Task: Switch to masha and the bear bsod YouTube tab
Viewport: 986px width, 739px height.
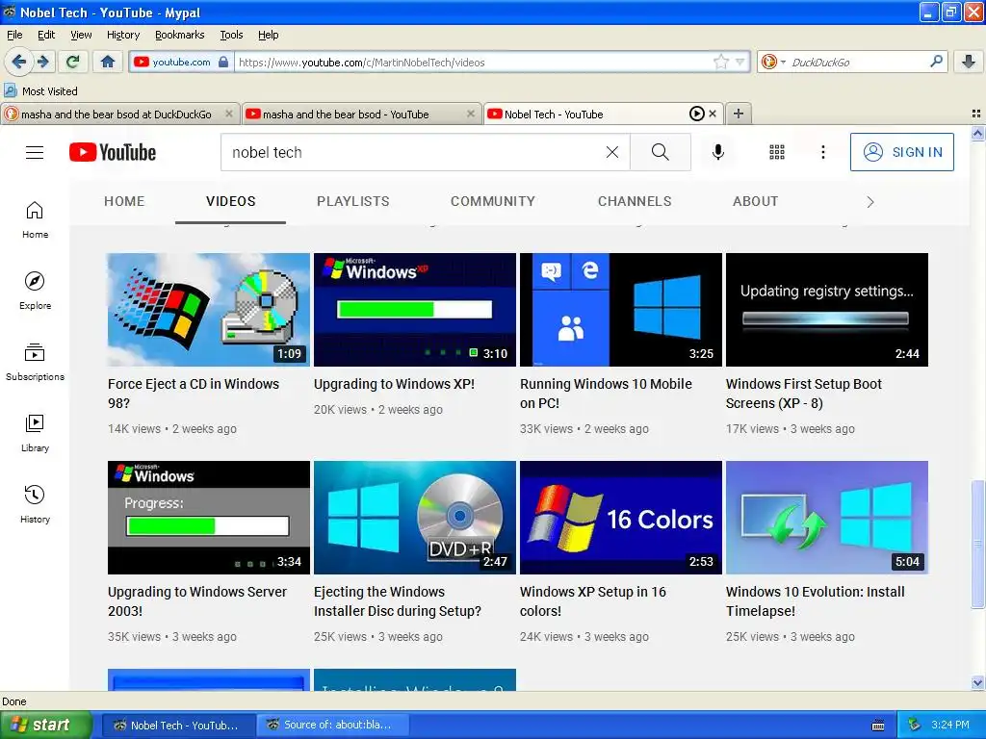Action: click(x=346, y=114)
